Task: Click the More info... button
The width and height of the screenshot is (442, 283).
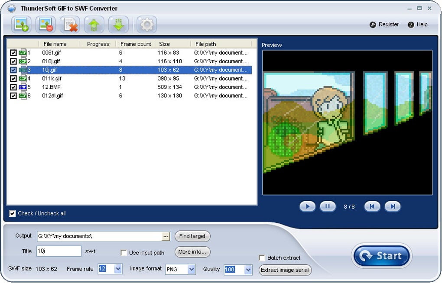Action: pos(192,252)
